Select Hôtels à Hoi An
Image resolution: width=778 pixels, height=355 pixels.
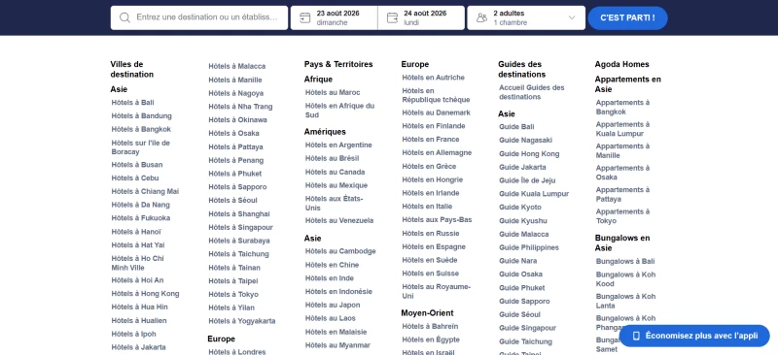point(137,280)
